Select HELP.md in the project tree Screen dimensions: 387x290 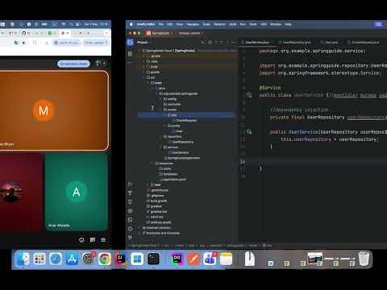[x=155, y=217]
